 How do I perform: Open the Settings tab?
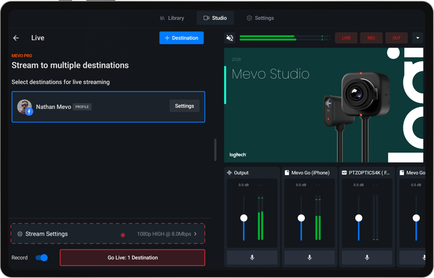click(x=260, y=18)
